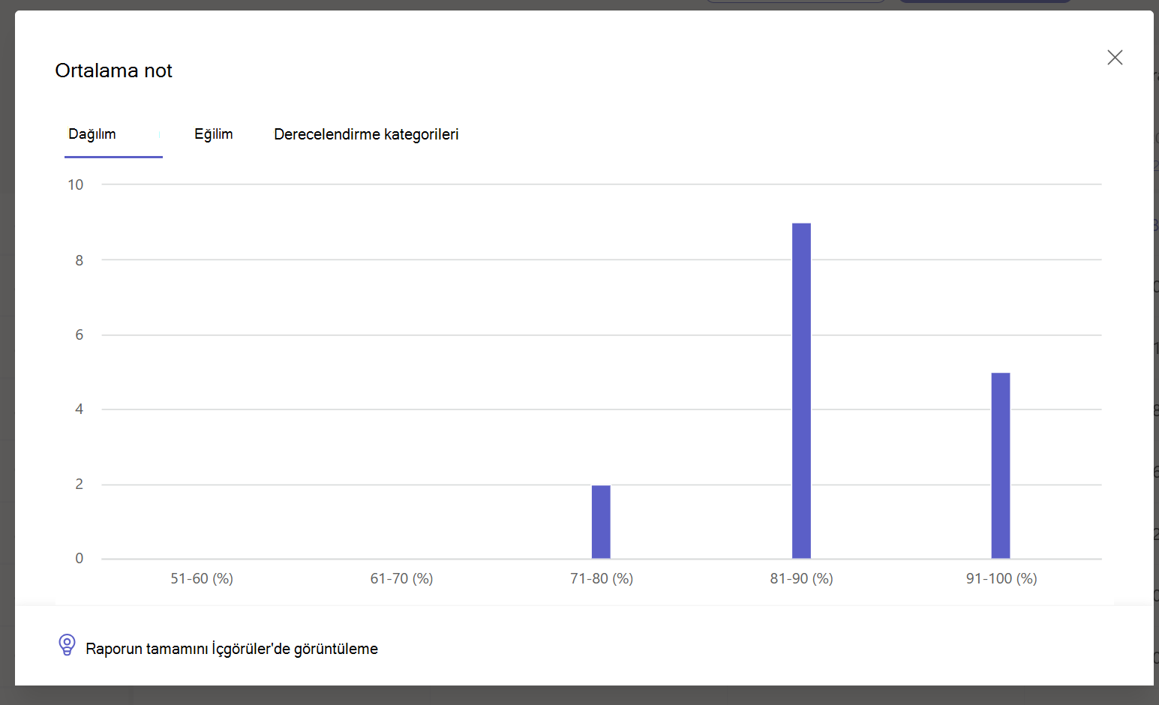Click the y-axis value 6
The image size is (1159, 705).
click(x=80, y=334)
